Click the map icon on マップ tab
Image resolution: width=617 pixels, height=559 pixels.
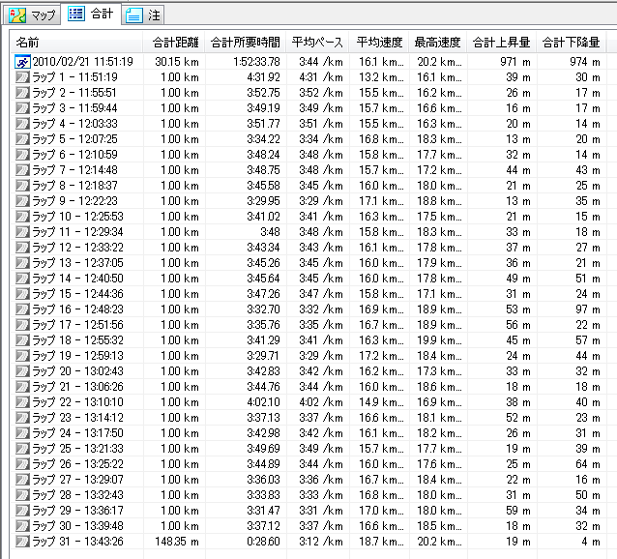point(17,15)
